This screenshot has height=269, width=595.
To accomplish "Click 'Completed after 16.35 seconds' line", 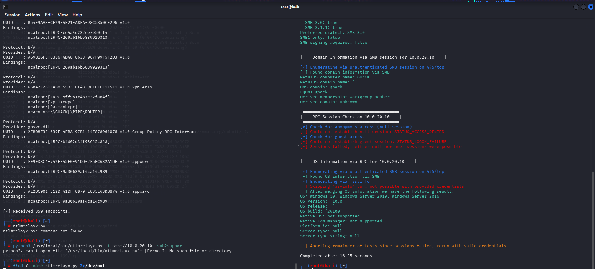I will pyautogui.click(x=336, y=256).
